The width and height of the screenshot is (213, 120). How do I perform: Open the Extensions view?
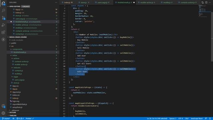click(x=3, y=32)
